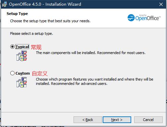Choose the Typical option label text
Image resolution: width=167 pixels, height=127 pixels.
click(22, 47)
